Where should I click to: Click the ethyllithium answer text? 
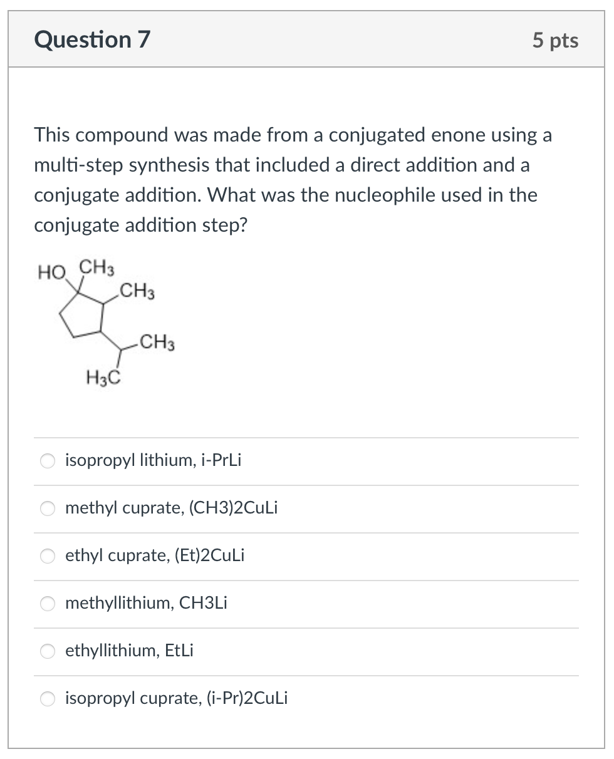[x=130, y=651]
